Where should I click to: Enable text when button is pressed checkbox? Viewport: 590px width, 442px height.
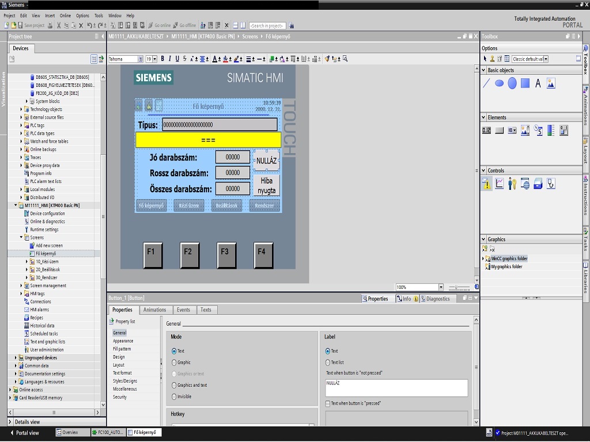click(x=328, y=403)
